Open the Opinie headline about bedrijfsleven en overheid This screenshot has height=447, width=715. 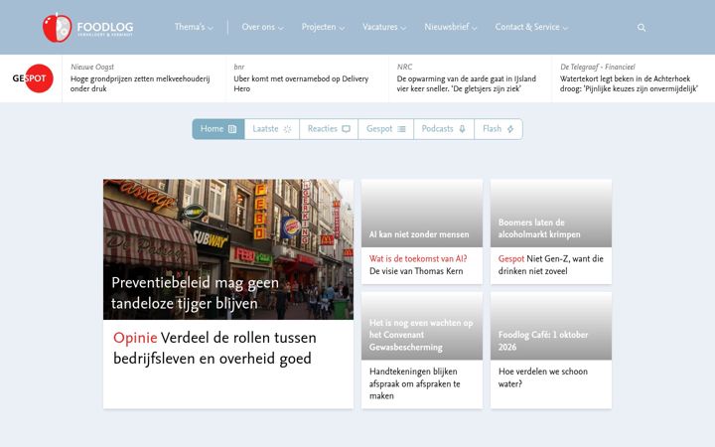[x=214, y=348]
